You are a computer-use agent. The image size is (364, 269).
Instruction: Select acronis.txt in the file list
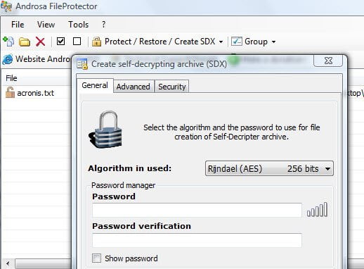tap(35, 93)
